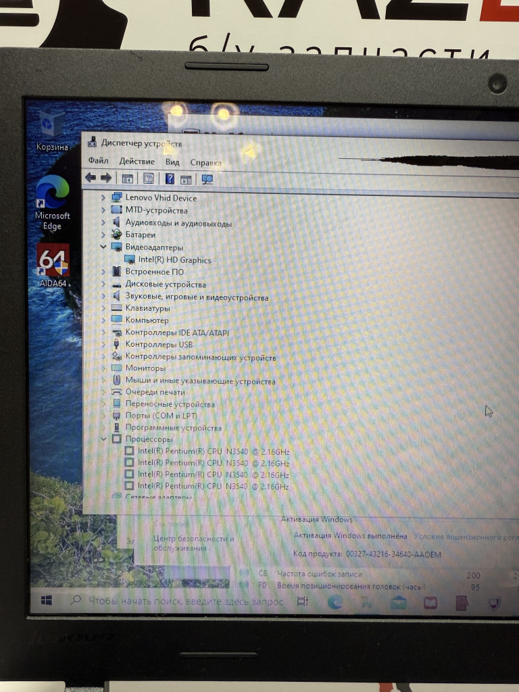The height and width of the screenshot is (692, 519).
Task: Expand Дисковые устройства node
Action: point(103,283)
